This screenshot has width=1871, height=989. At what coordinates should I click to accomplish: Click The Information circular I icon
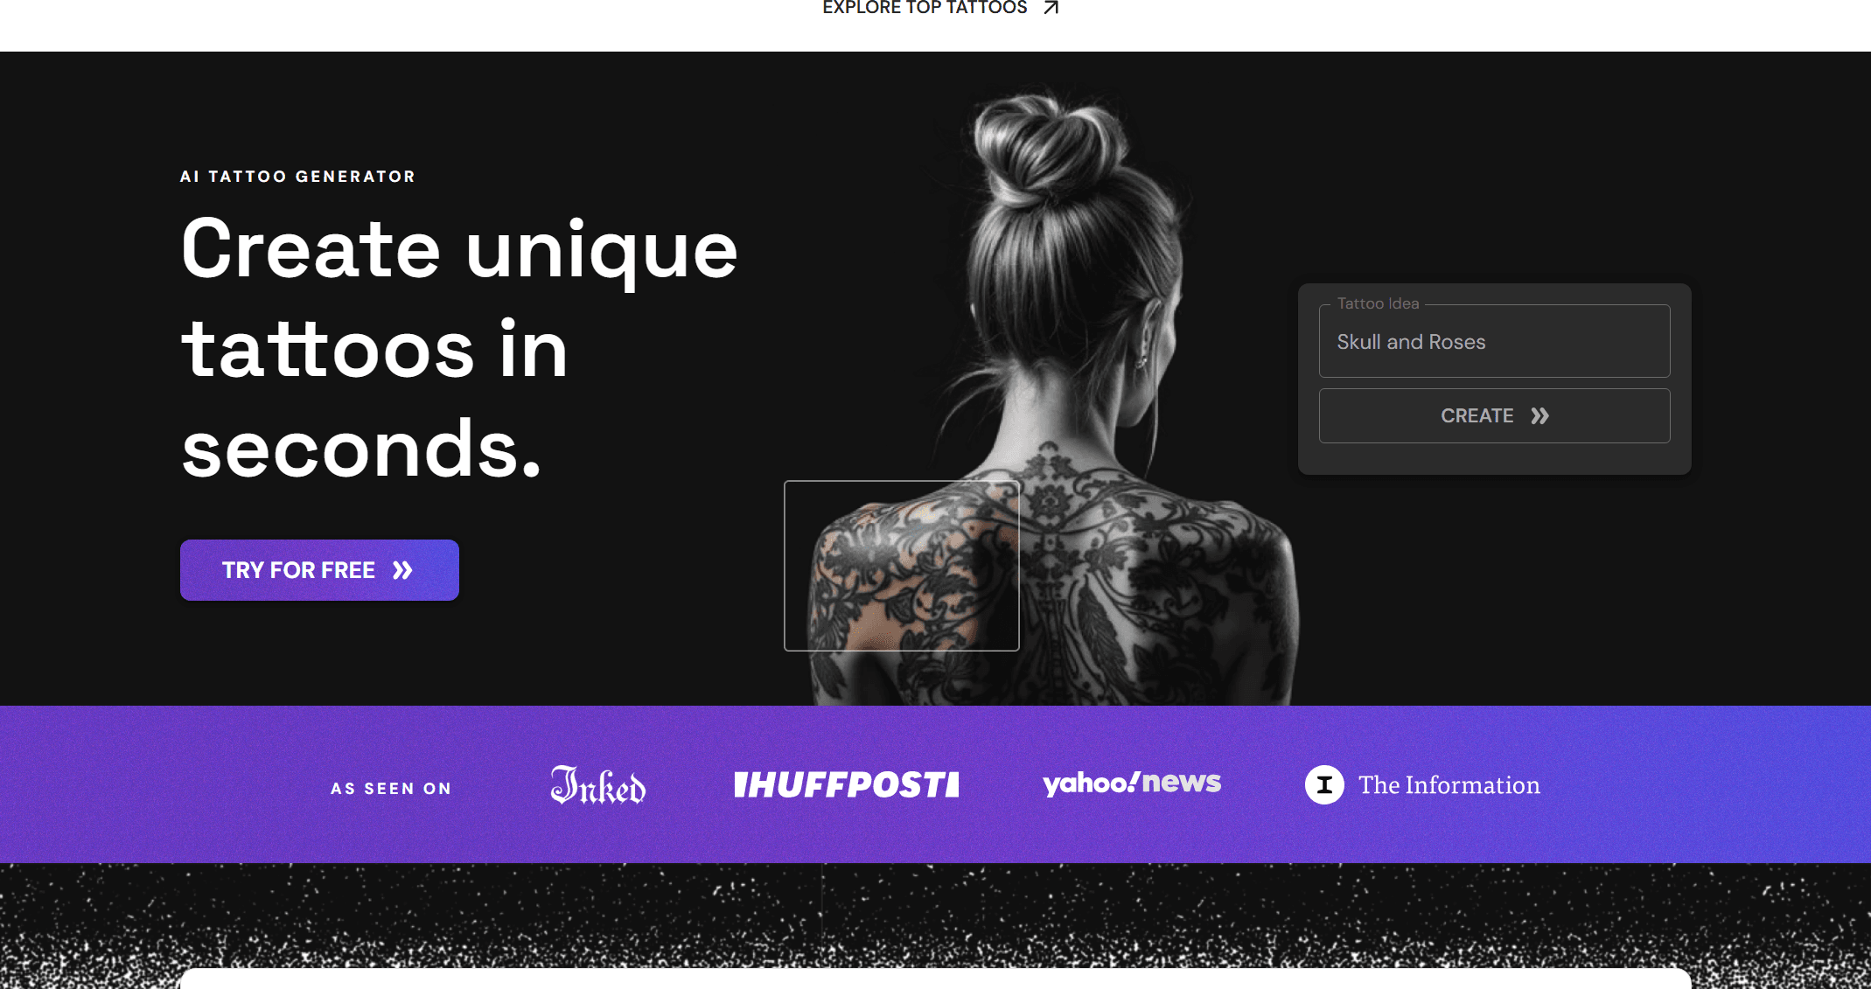[1324, 784]
